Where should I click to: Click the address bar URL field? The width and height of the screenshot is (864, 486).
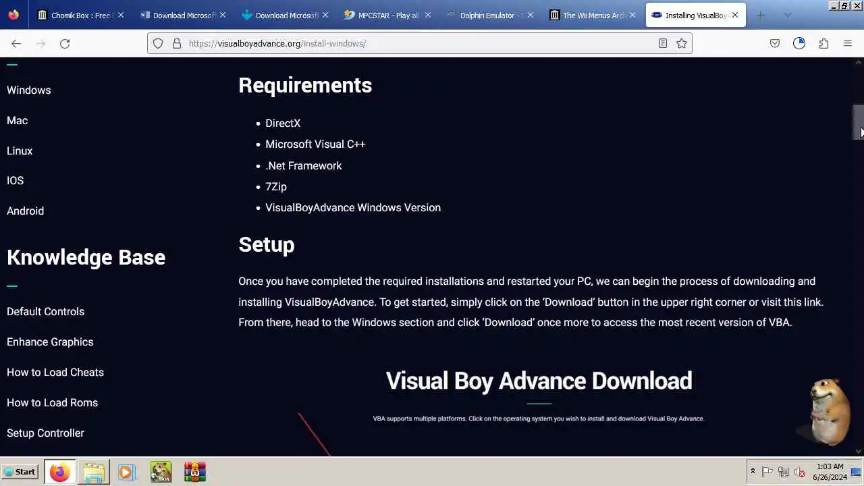pyautogui.click(x=418, y=43)
